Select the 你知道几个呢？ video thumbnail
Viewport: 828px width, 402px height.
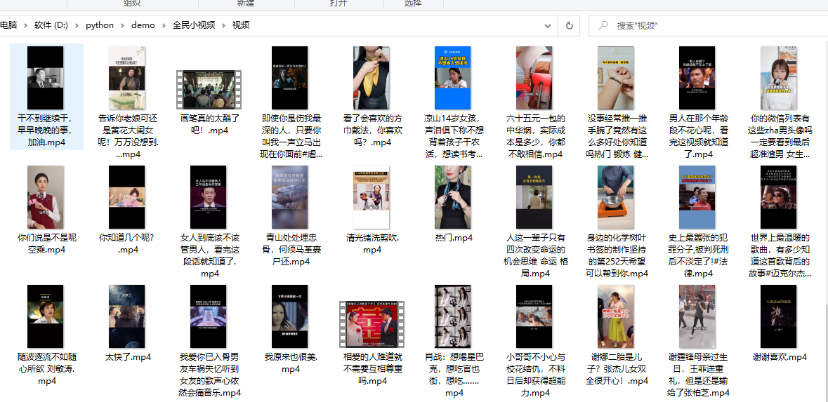point(126,196)
